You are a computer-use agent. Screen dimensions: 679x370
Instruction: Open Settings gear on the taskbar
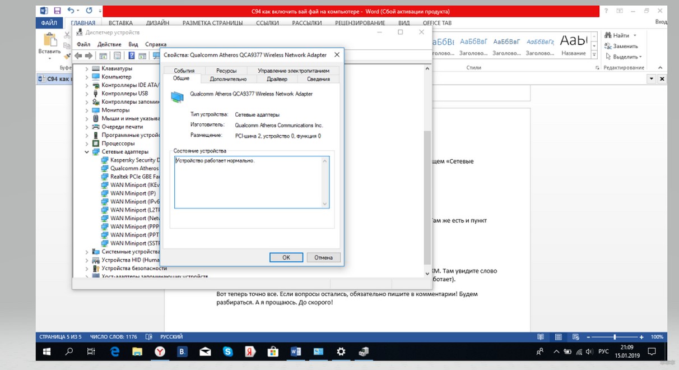(341, 352)
